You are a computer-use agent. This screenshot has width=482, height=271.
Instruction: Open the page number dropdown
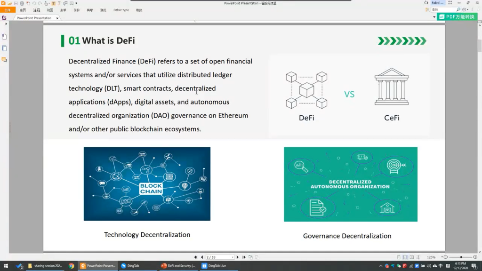(x=232, y=257)
